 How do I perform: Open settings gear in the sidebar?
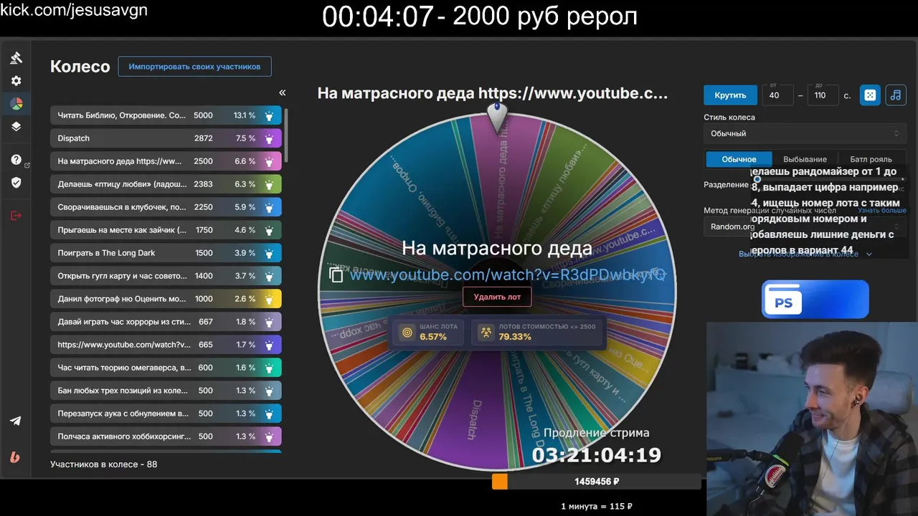(x=16, y=81)
